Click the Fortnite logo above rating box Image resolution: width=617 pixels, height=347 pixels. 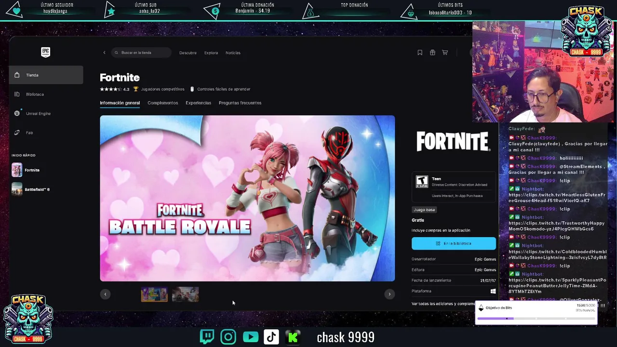[453, 142]
